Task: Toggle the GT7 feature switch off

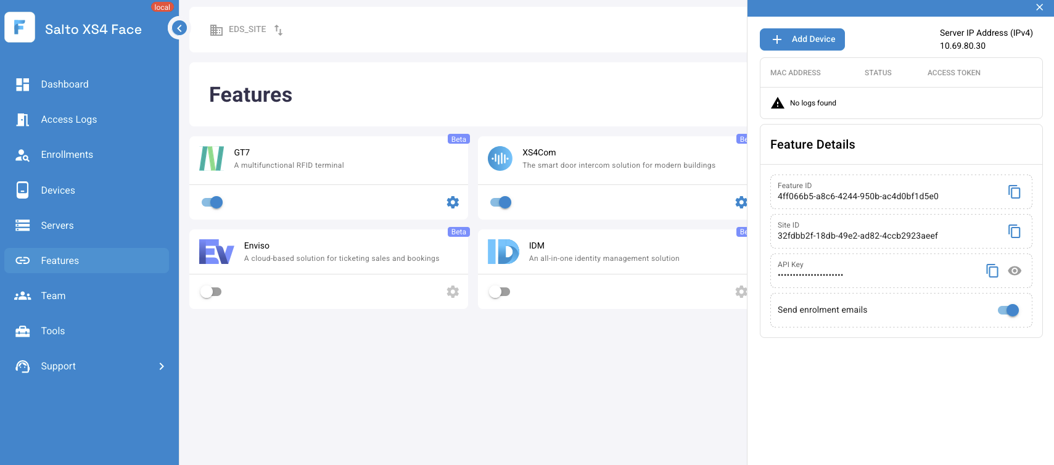Action: (x=212, y=202)
